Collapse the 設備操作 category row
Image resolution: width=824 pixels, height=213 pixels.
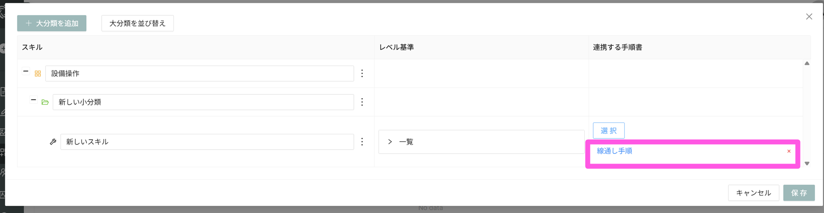[26, 71]
